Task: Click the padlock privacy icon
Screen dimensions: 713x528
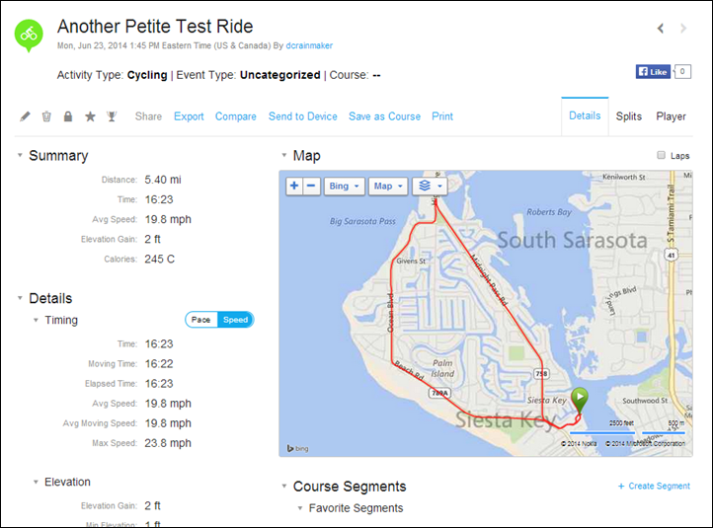Action: coord(68,116)
